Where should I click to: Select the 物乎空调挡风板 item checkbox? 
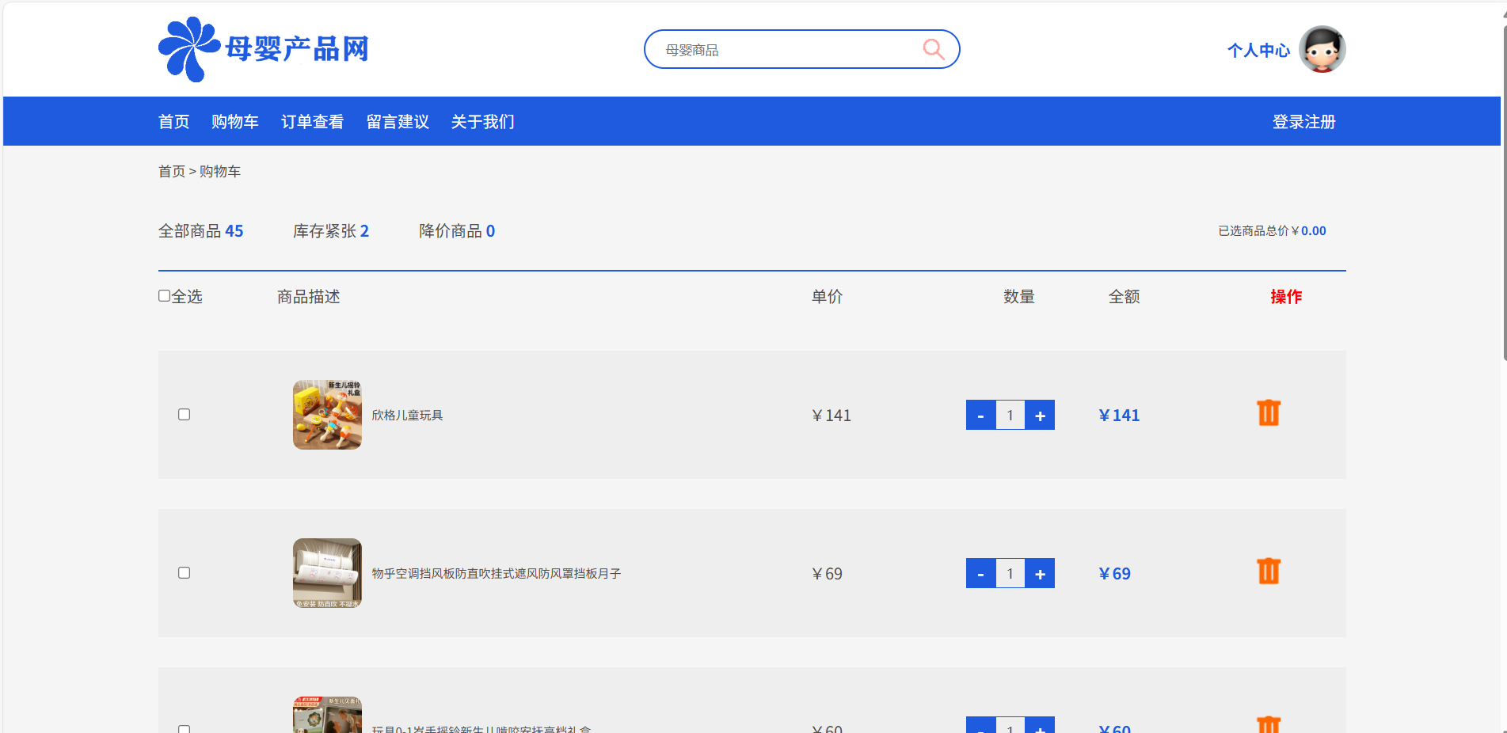[185, 573]
